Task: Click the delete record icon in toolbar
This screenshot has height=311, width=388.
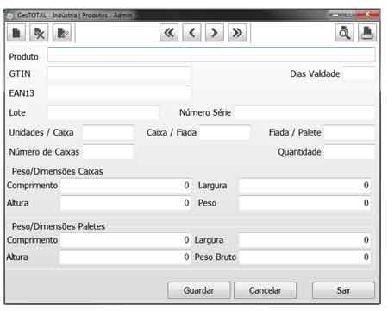Action: pyautogui.click(x=39, y=33)
